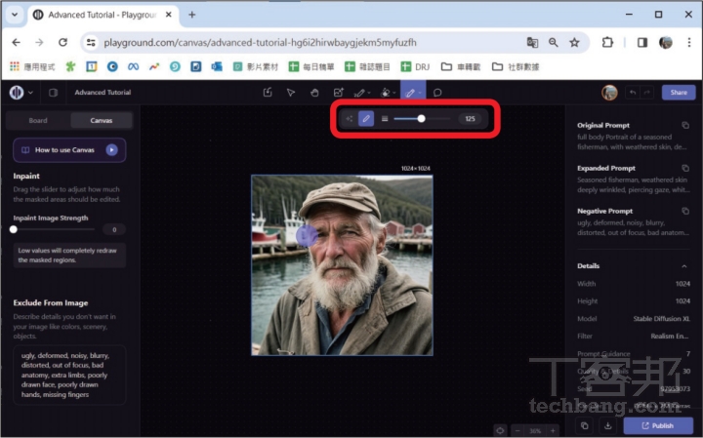Switch to the Board tab
Screen dimensions: 703x438
[x=38, y=120]
